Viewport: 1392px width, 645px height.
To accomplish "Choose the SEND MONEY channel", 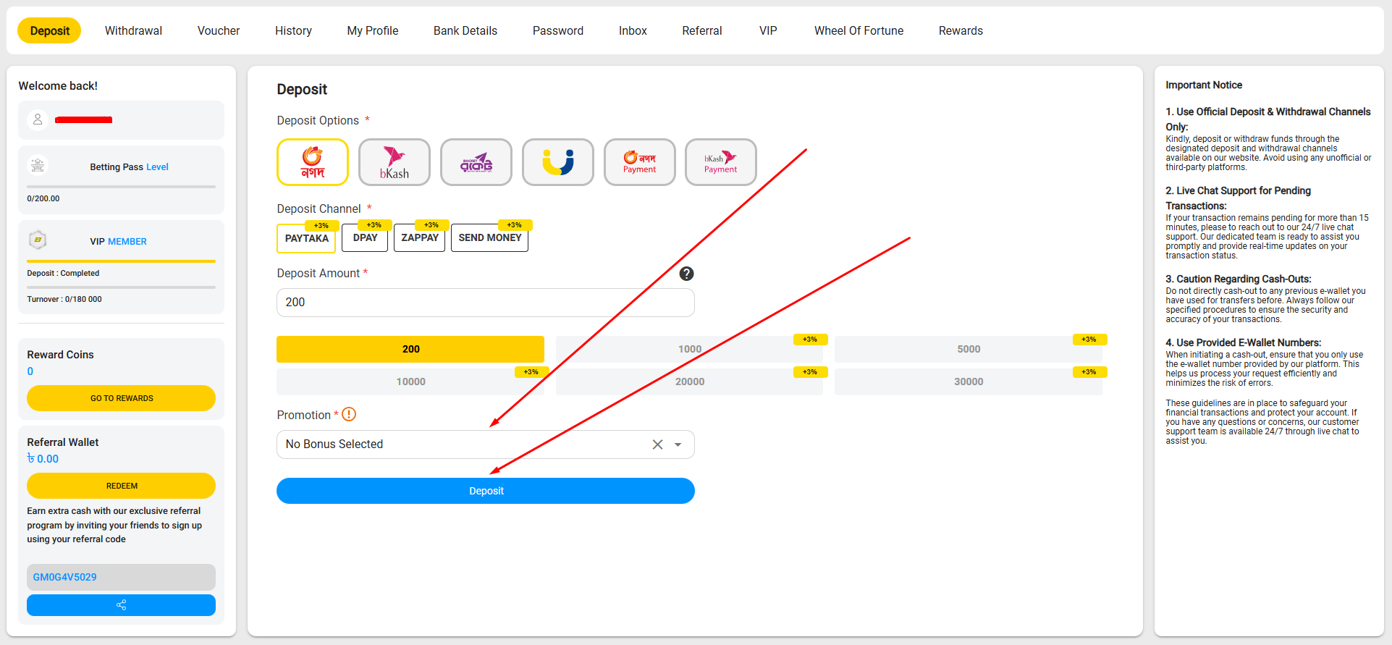I will (x=489, y=237).
